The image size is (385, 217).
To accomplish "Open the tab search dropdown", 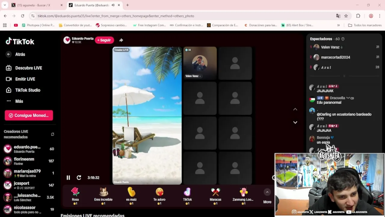I will coord(5,5).
